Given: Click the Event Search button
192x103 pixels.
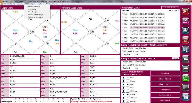Looking at the screenshot, I should [x=165, y=100].
